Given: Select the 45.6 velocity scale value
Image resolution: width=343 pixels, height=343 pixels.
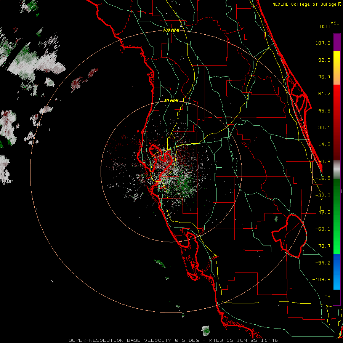Looking at the screenshot, I should pos(324,111).
